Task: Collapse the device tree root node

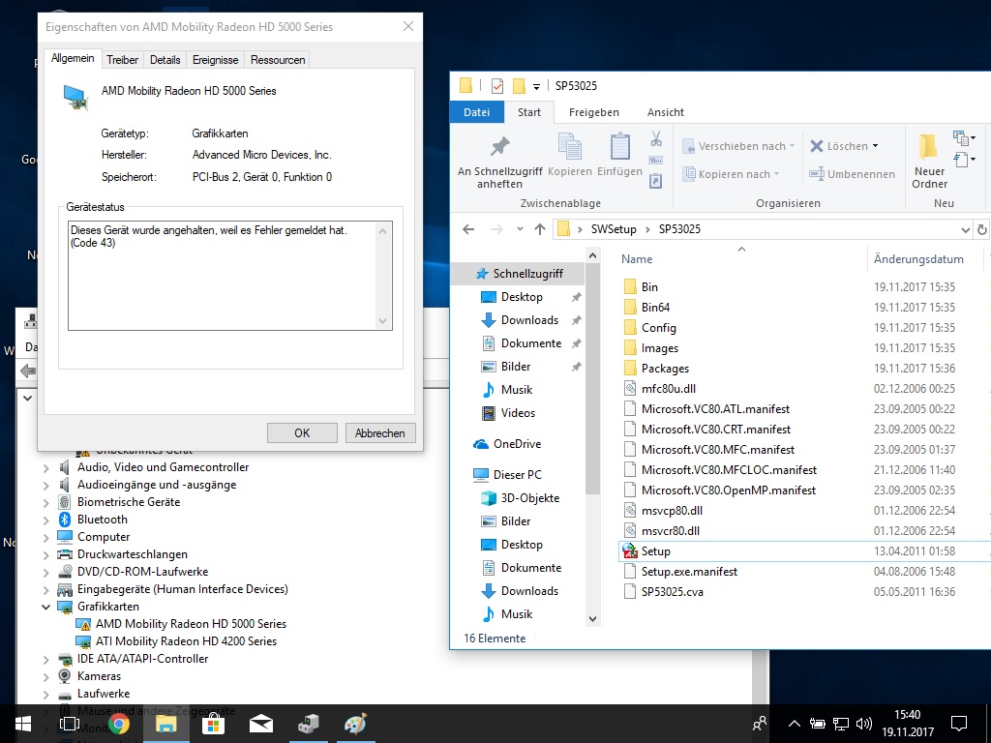Action: [27, 398]
